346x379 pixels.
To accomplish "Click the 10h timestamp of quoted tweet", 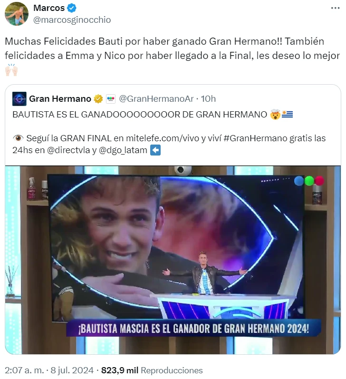I will click(208, 99).
